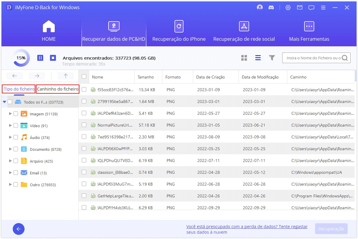Click the Áudio music note icon

[24, 137]
